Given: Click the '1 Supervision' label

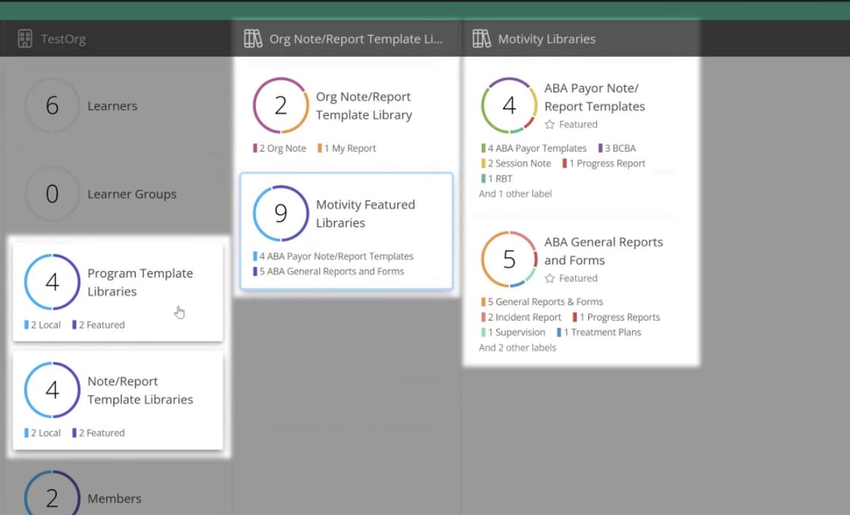Looking at the screenshot, I should [513, 332].
